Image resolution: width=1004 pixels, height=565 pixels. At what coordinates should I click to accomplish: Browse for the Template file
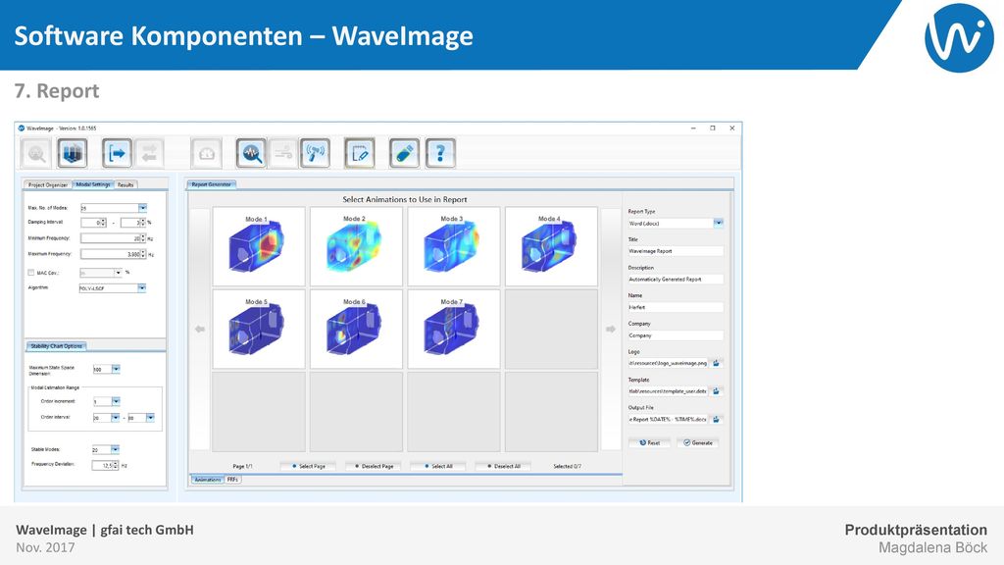pyautogui.click(x=717, y=391)
